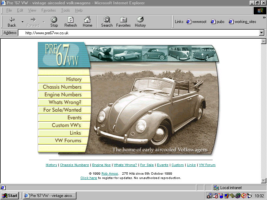The height and width of the screenshot is (200, 267).
Task: Click the Pre 67 VW logo
Action: pos(64,55)
